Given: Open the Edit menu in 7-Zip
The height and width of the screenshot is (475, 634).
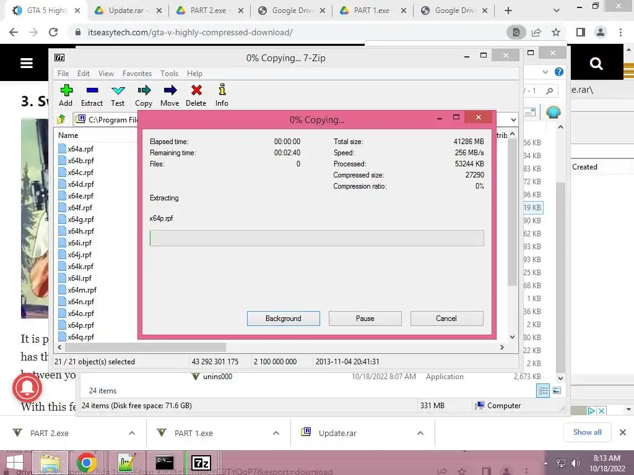Looking at the screenshot, I should point(84,74).
